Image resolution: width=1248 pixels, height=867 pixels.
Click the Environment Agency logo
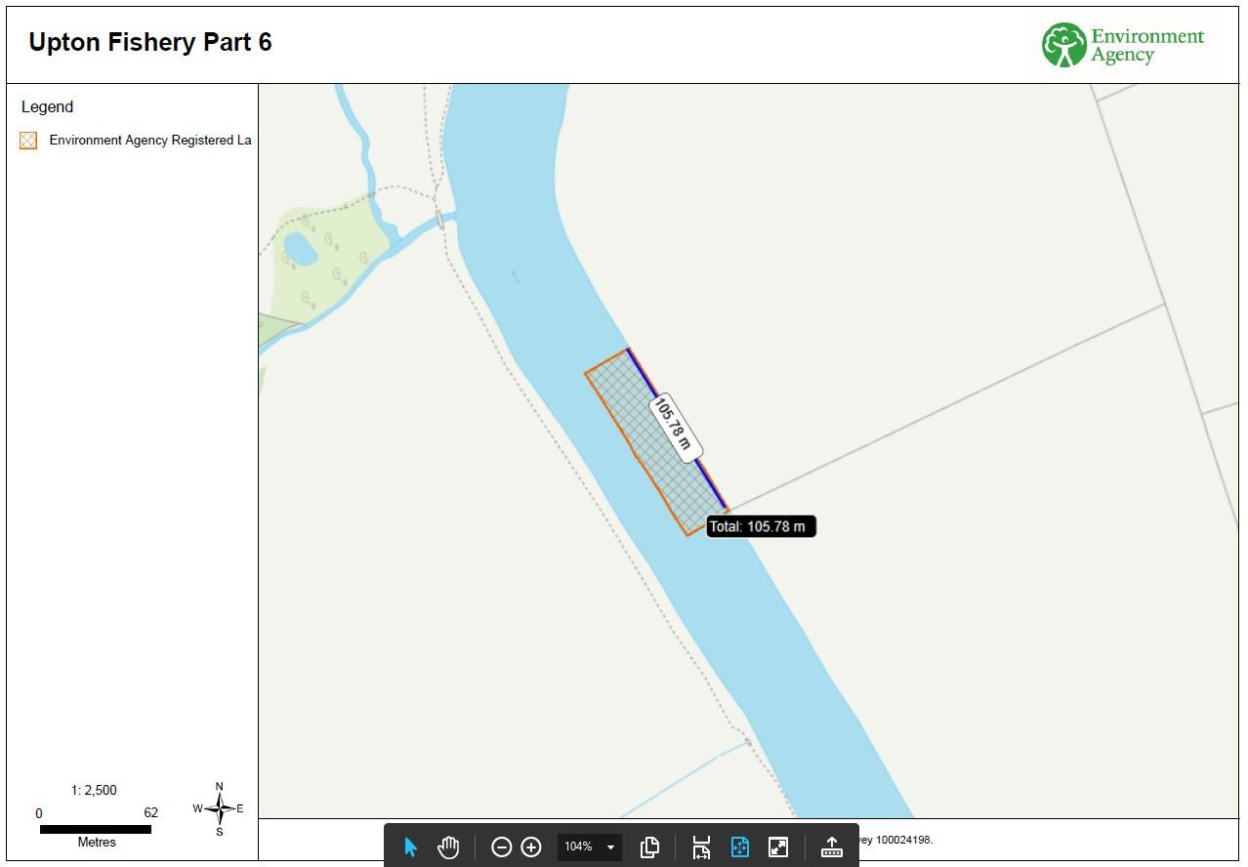[1122, 45]
